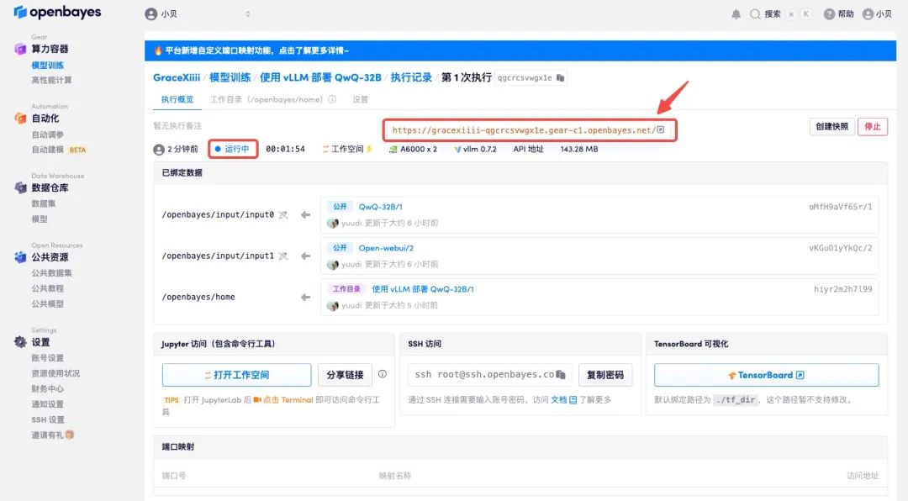Click the 自动化 sidebar icon
The height and width of the screenshot is (501, 908).
[x=20, y=119]
